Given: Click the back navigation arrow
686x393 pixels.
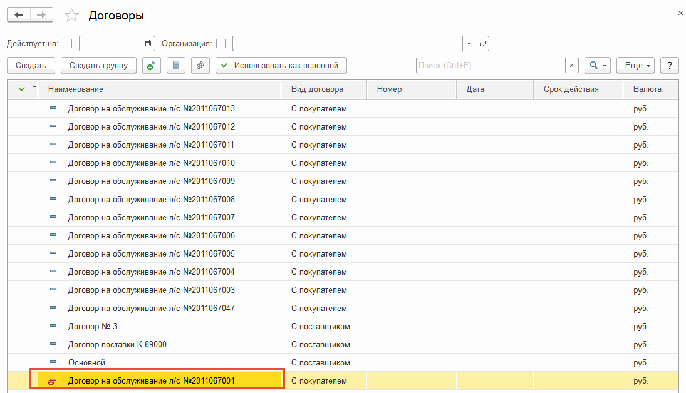Looking at the screenshot, I should pos(18,15).
